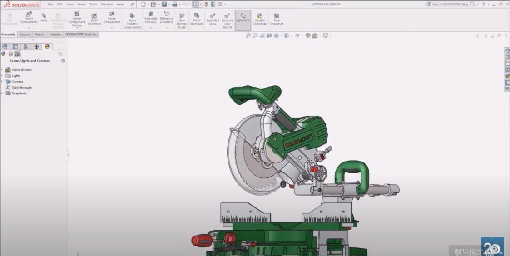The image size is (510, 256).
Task: Click the Rebuild traffic light icon
Action: [x=206, y=4]
